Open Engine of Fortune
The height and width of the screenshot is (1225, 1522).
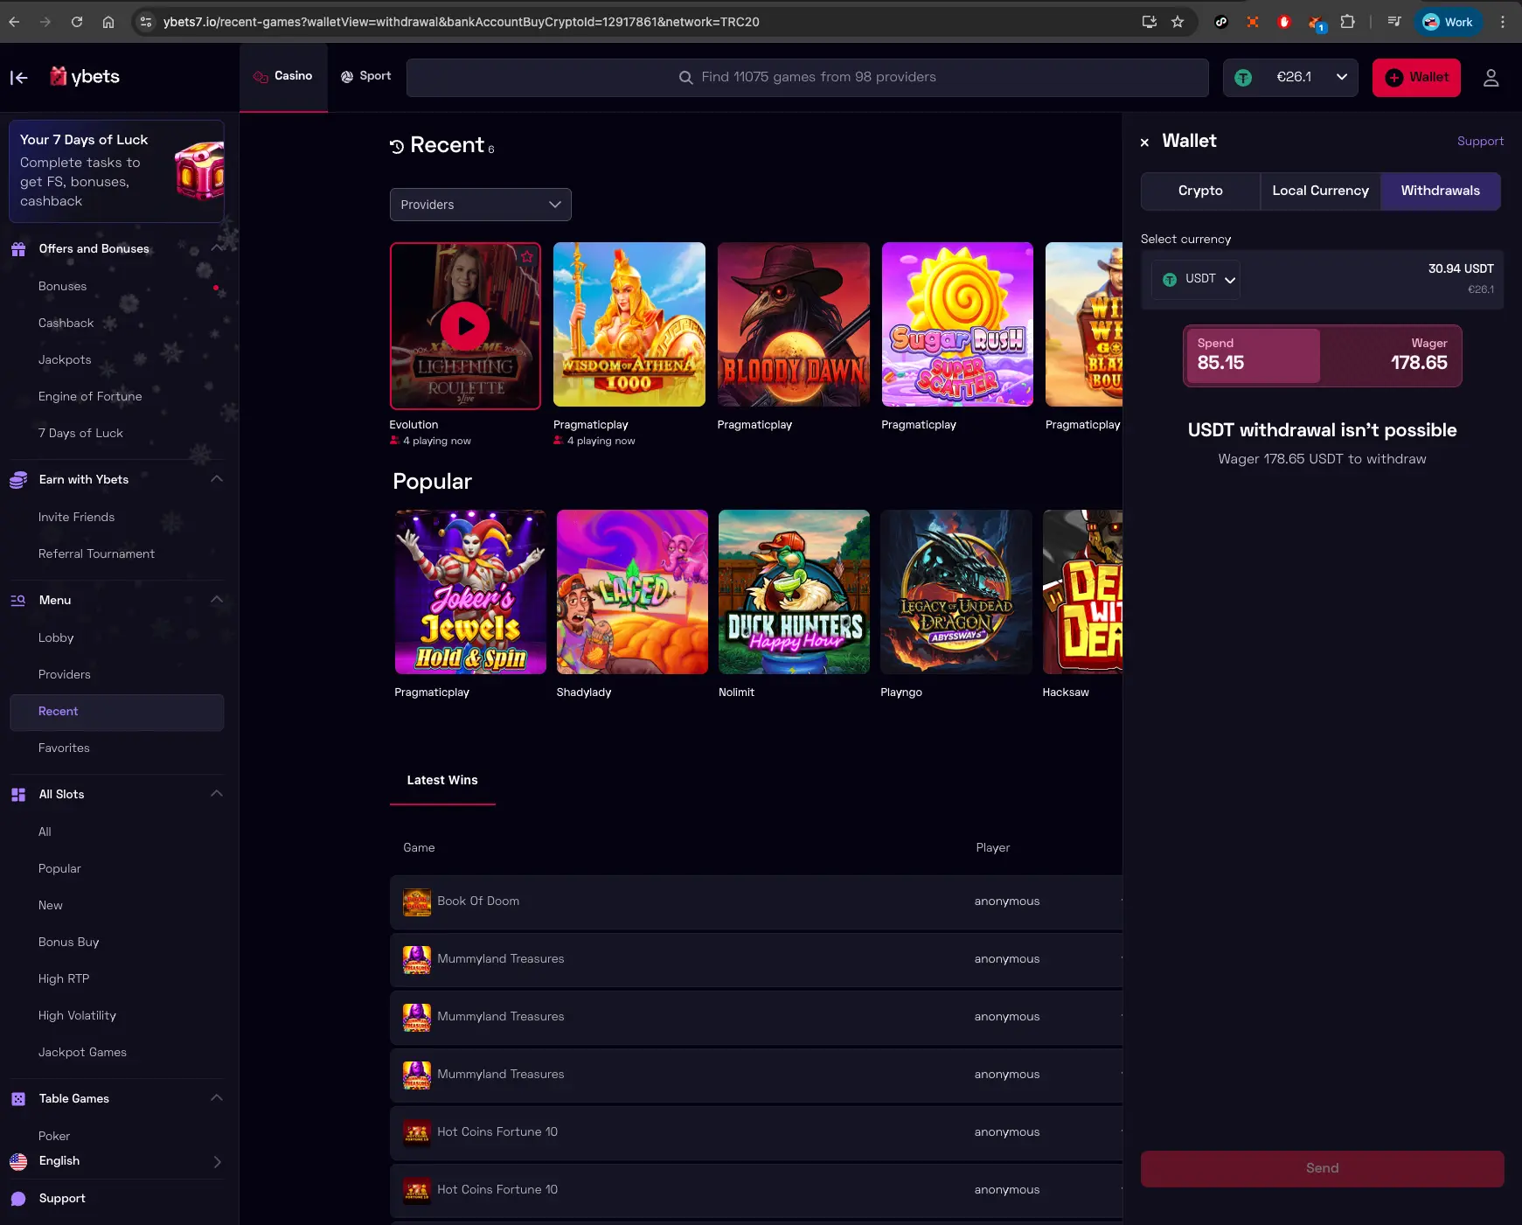click(90, 397)
